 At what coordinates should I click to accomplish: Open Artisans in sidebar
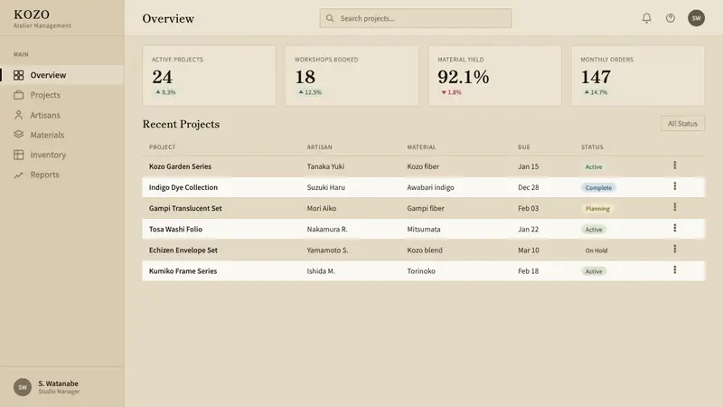(61, 115)
